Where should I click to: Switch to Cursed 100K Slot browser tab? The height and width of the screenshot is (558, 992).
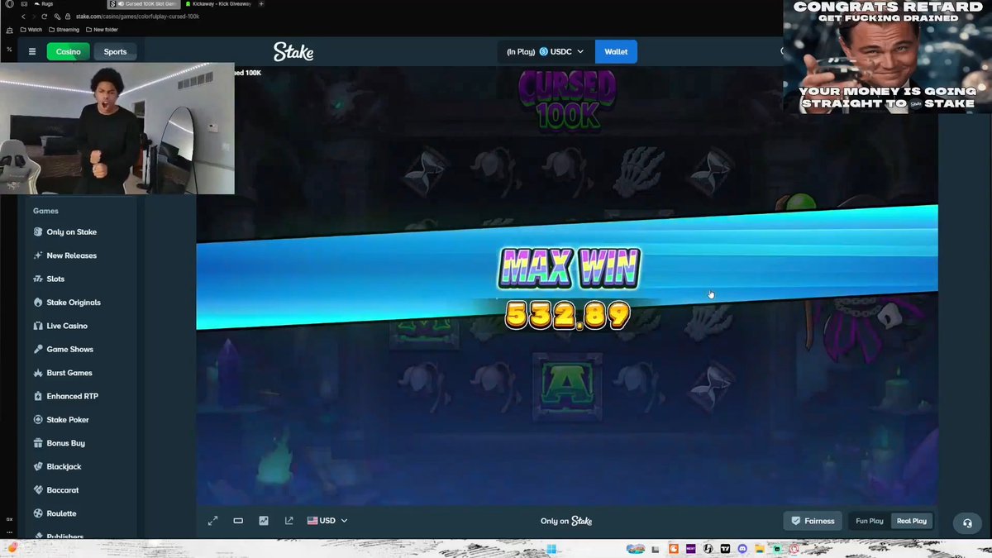tap(145, 4)
